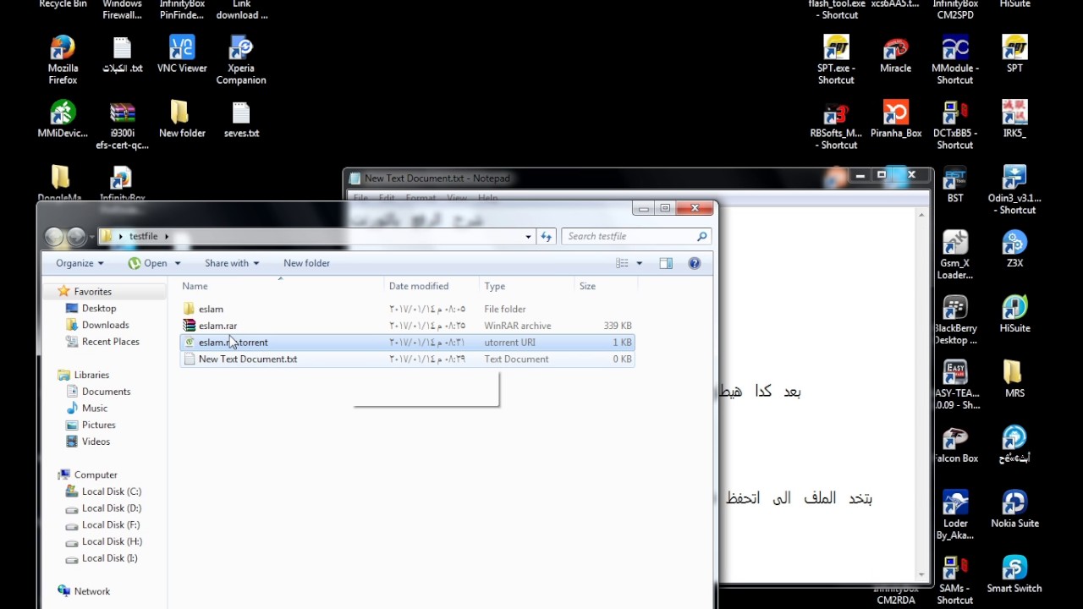1083x609 pixels.
Task: Open VNC Viewer desktop shortcut
Action: coord(182,54)
